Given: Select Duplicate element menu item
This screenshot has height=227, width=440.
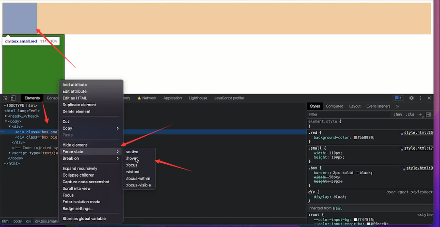Looking at the screenshot, I should pos(91,105).
